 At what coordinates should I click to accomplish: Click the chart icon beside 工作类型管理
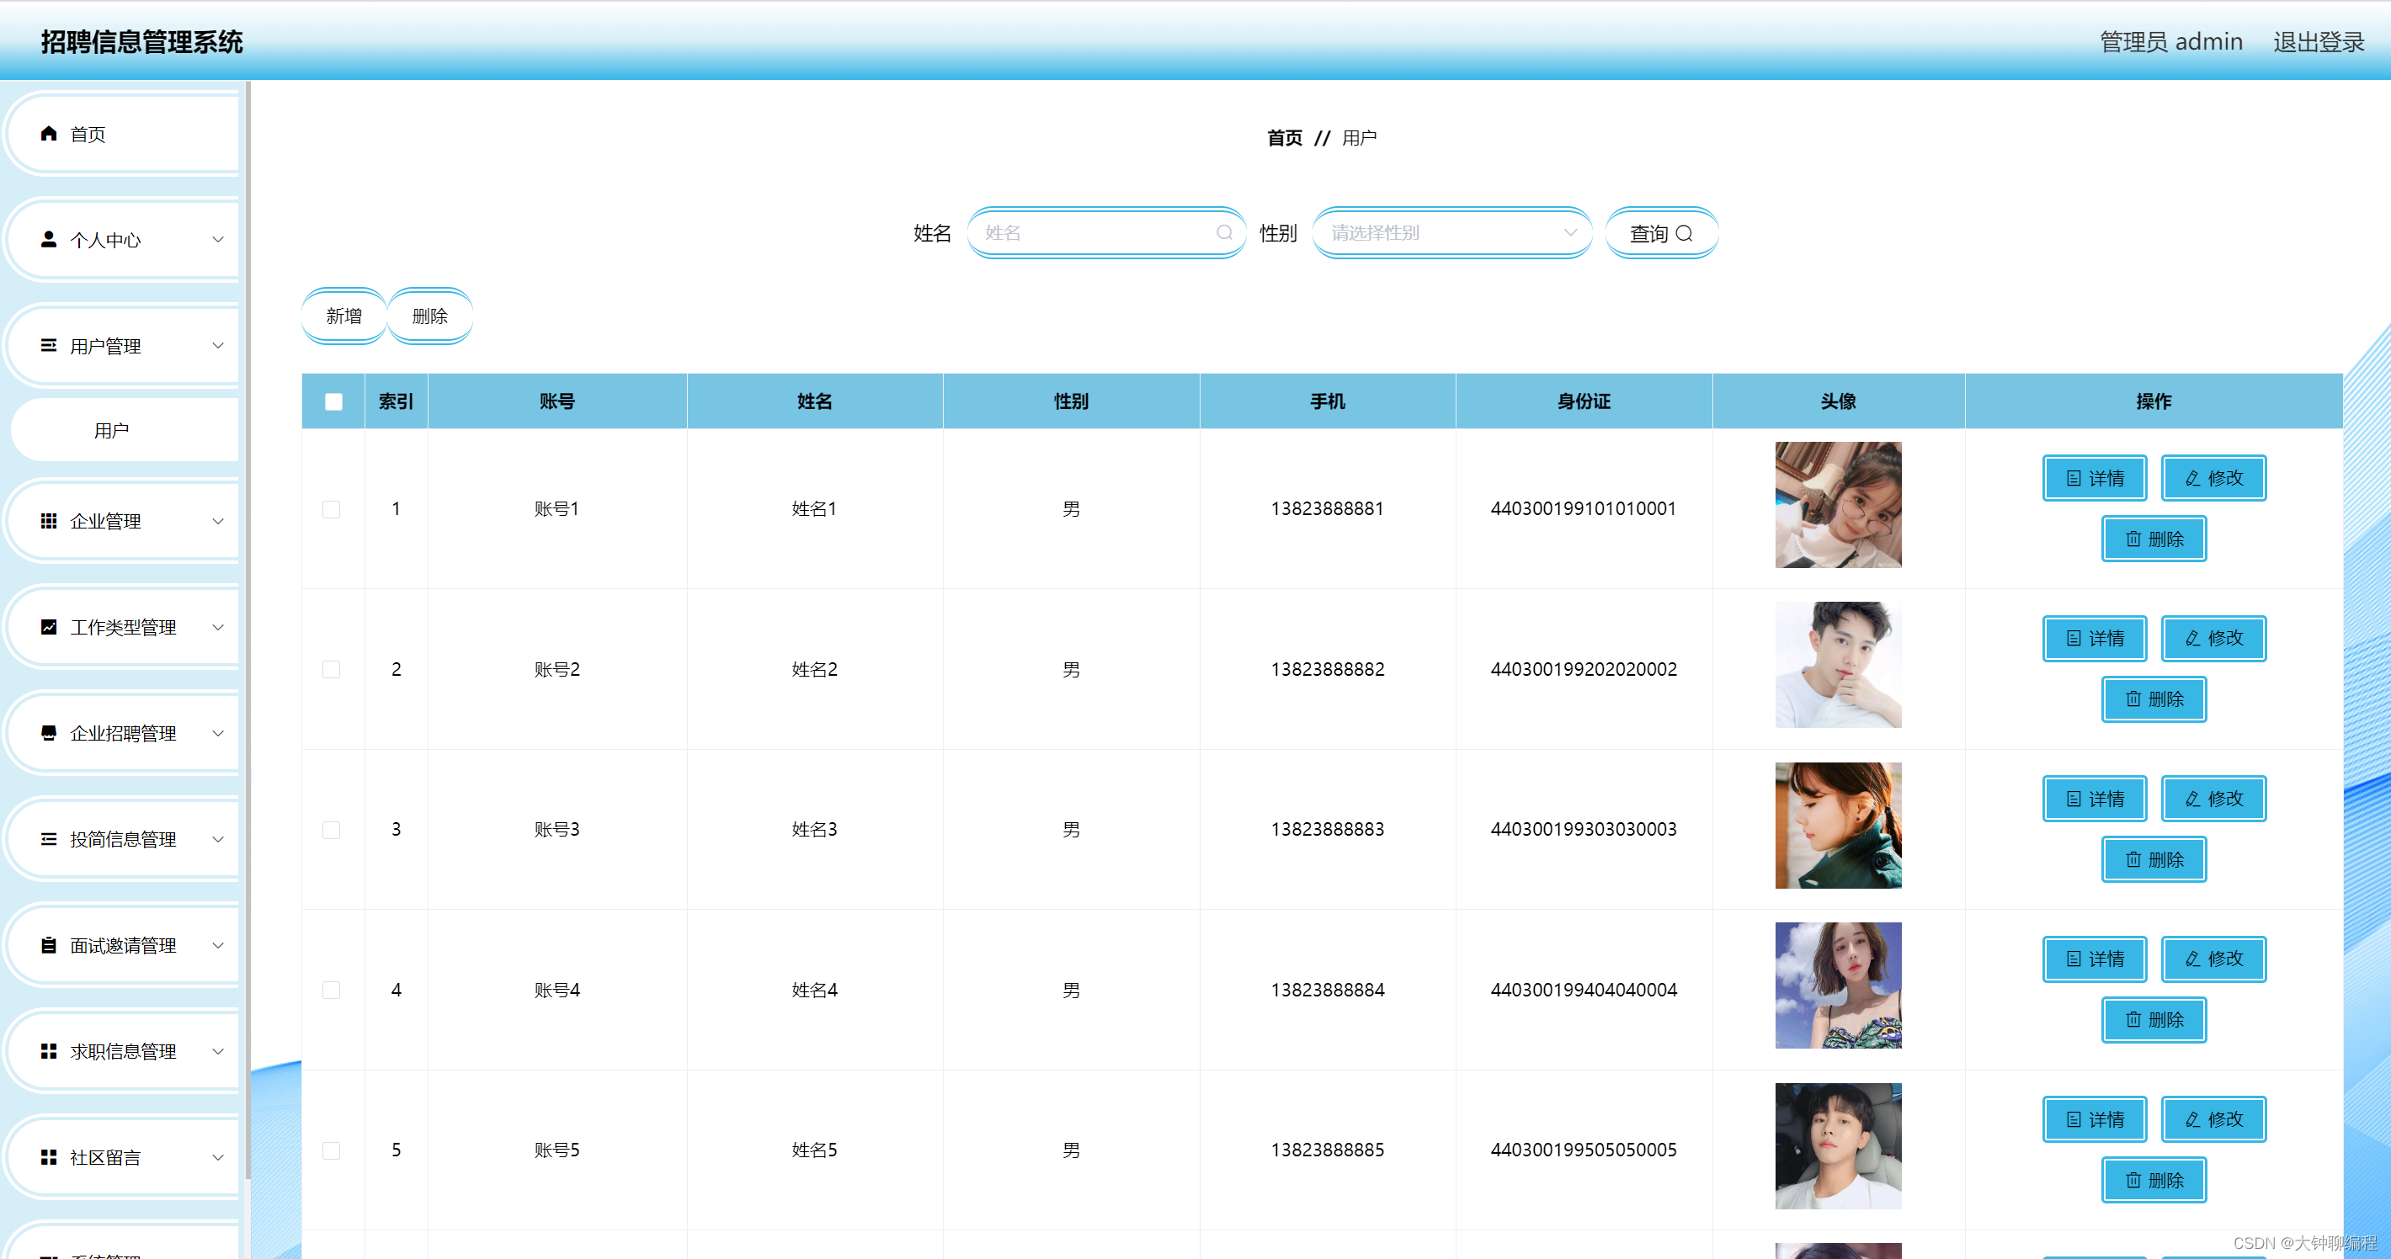coord(49,627)
